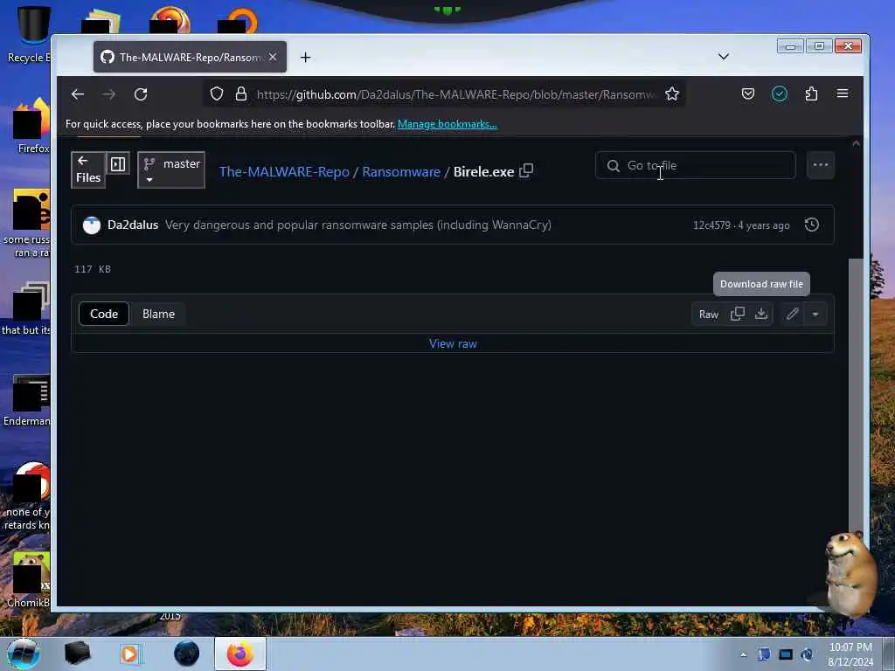Go to The-MALWARE-Repo breadcrumb link
This screenshot has width=895, height=671.
click(x=284, y=172)
